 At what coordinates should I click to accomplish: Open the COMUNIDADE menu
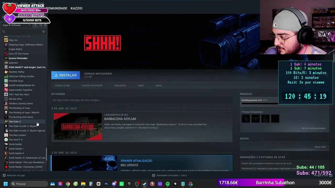point(57,8)
